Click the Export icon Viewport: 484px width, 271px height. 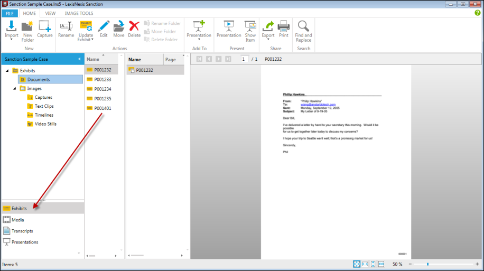(x=268, y=26)
